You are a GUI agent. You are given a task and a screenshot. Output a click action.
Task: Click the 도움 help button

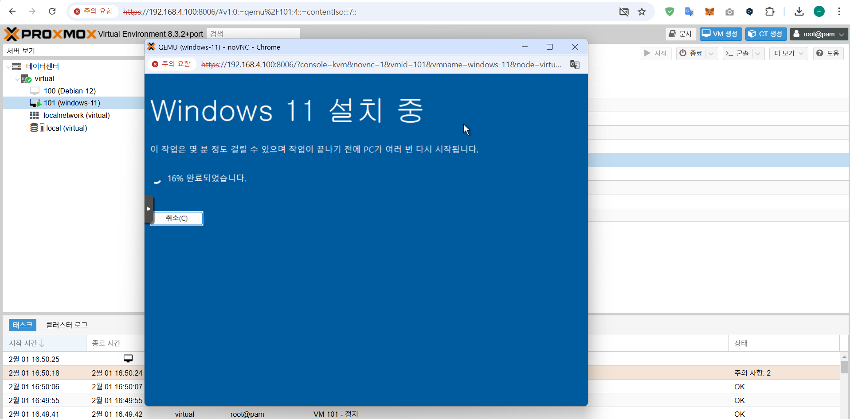828,54
